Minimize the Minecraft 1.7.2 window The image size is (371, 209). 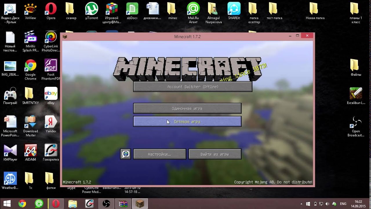pyautogui.click(x=290, y=36)
